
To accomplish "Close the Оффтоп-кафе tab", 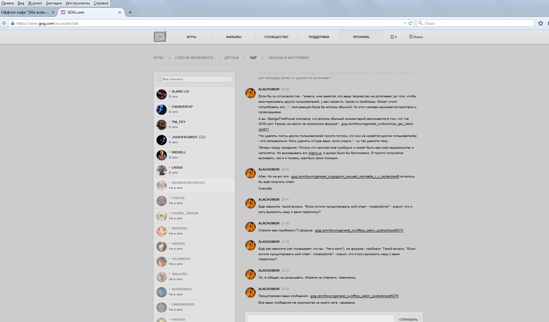I will point(53,12).
